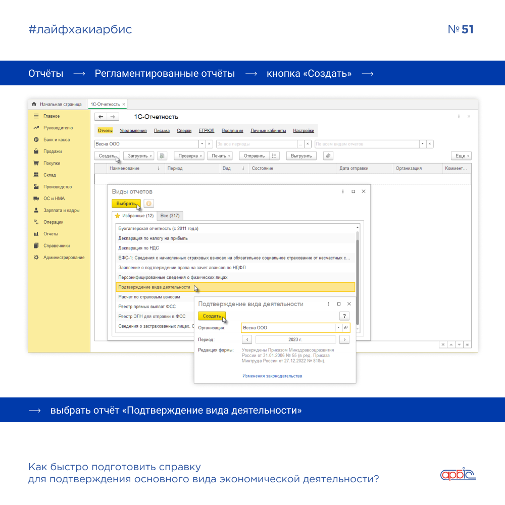The image size is (505, 505).
Task: Open the Отчеты sidebar section
Action: pos(50,234)
